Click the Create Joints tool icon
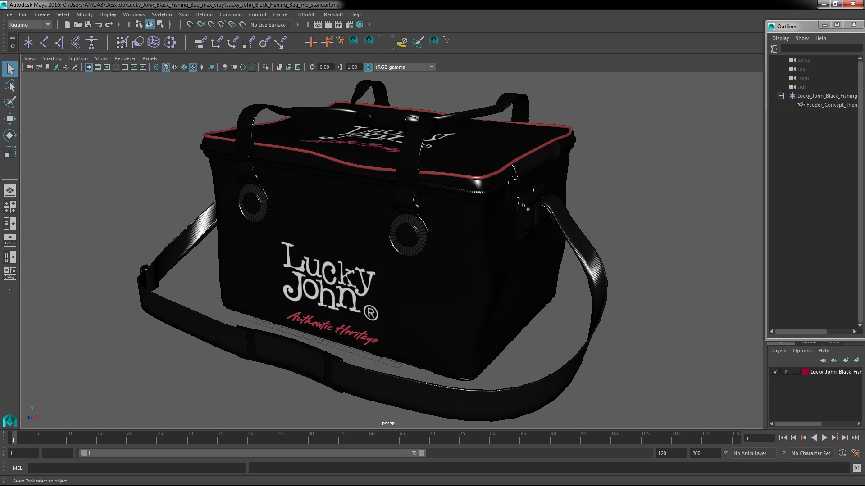This screenshot has width=865, height=486. [x=44, y=42]
